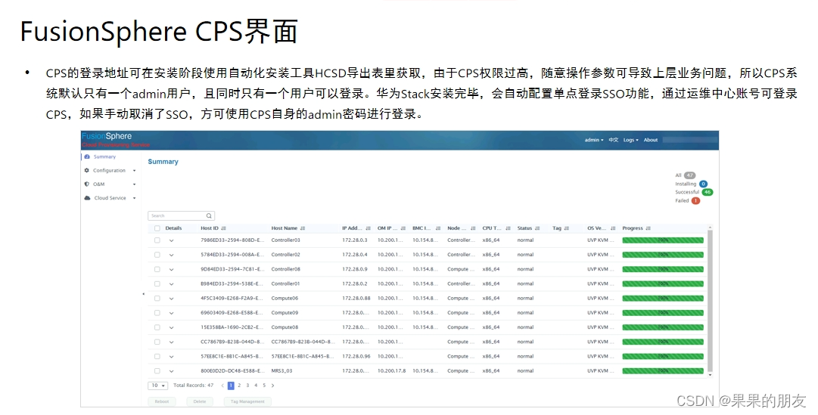This screenshot has height=415, width=818.
Task: Expand details for Controller02 row
Action: (171, 256)
